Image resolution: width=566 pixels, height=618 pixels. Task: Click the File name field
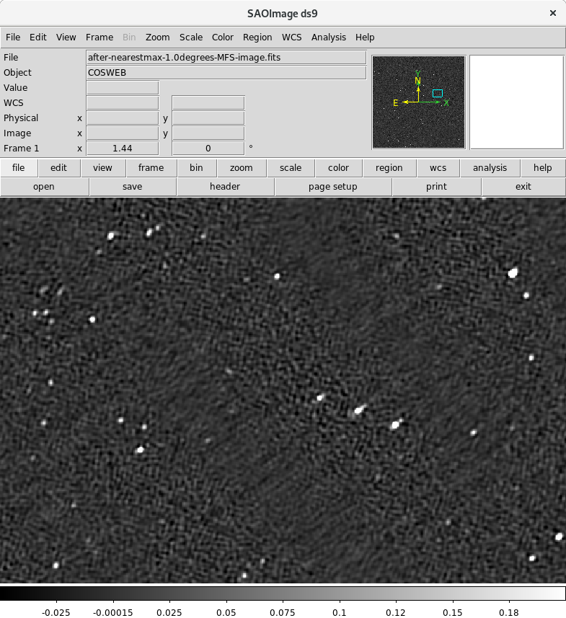pyautogui.click(x=226, y=58)
